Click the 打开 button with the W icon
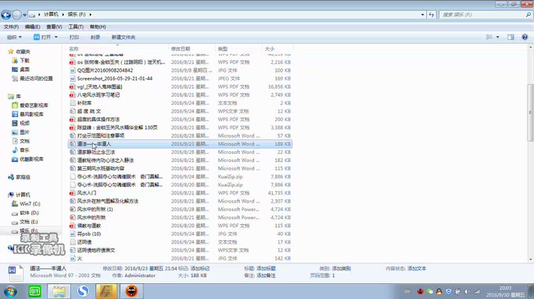The width and height of the screenshot is (534, 299). pos(42,37)
